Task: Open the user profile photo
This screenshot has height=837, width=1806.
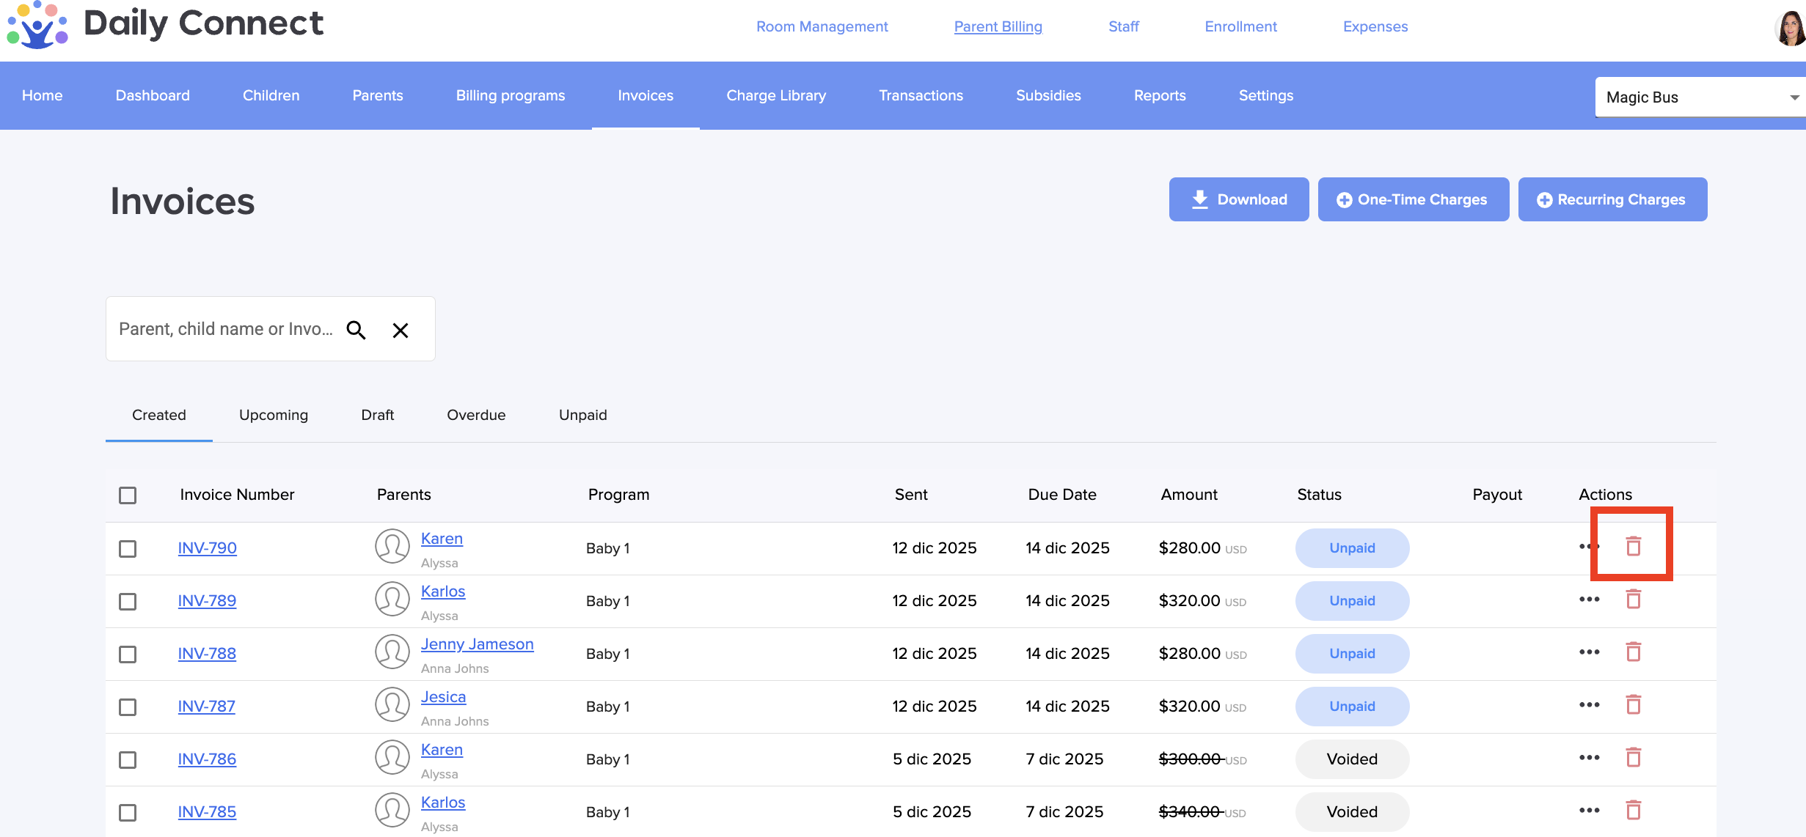Action: click(1790, 28)
